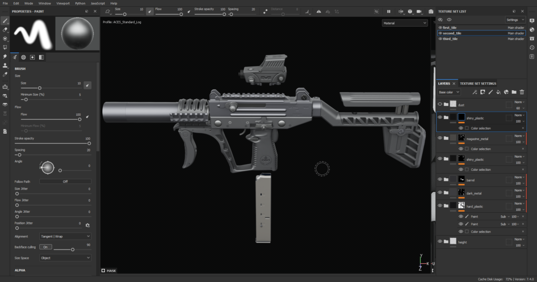
Task: Add mask with color selection wand icon
Action: [475, 92]
